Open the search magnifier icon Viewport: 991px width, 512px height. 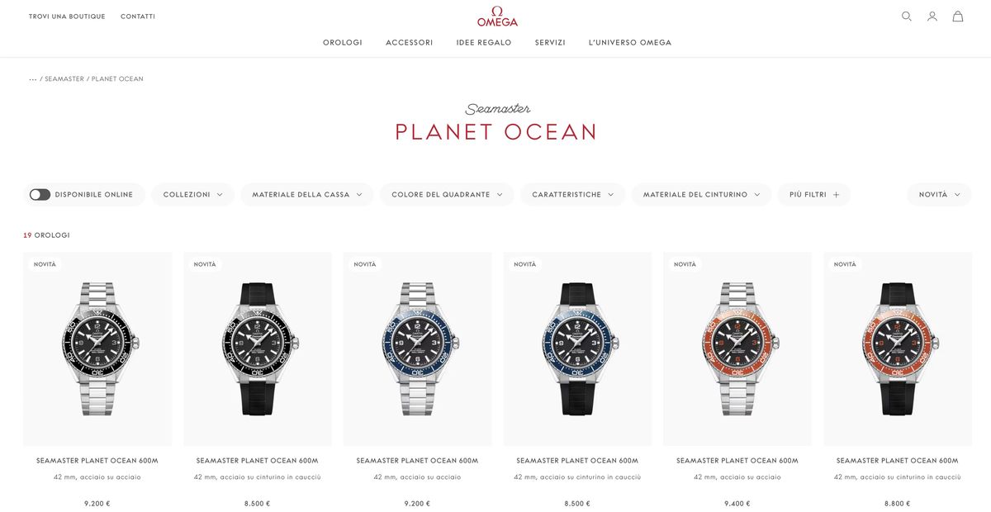906,17
